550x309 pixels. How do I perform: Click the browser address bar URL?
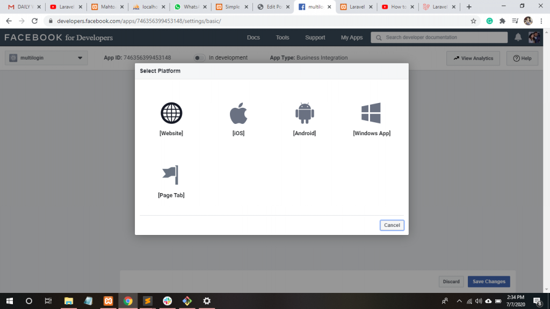coord(139,21)
